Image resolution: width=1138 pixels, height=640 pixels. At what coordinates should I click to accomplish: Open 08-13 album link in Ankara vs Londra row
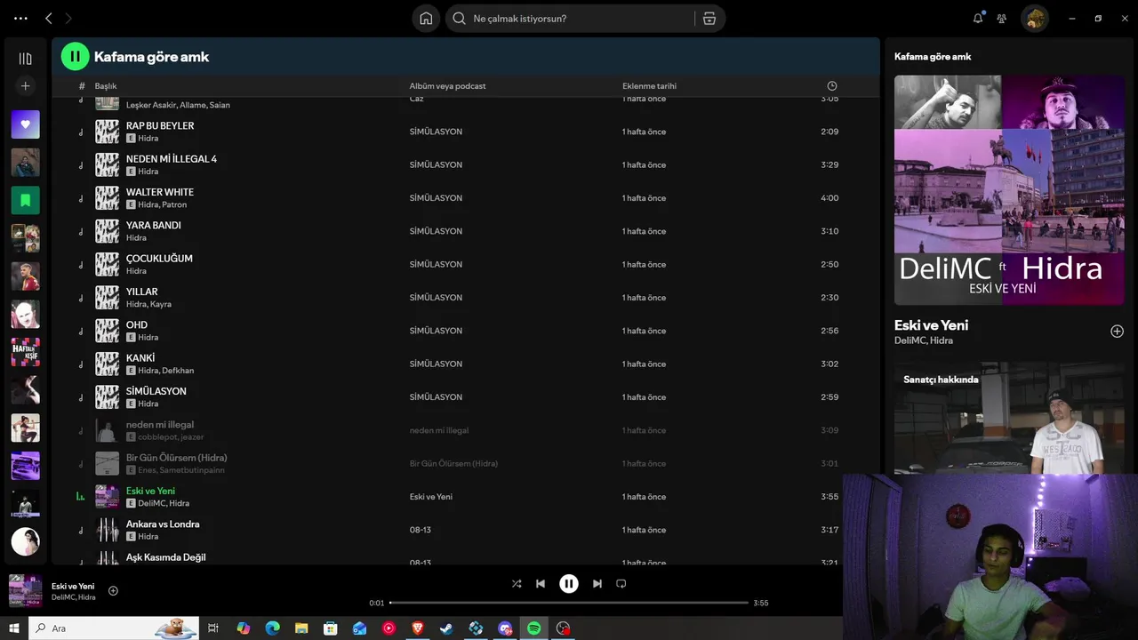(420, 530)
